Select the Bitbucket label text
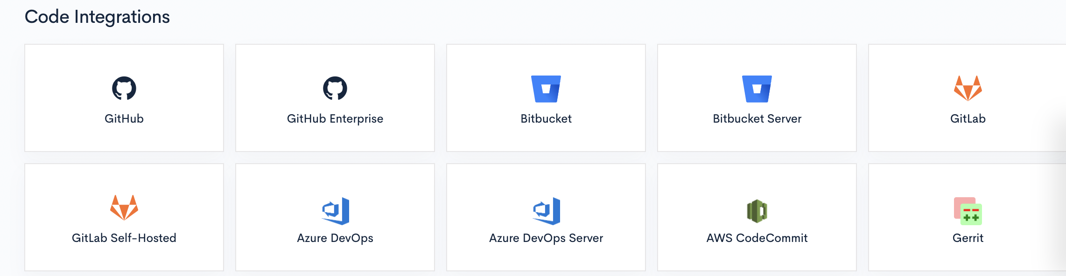 tap(546, 118)
